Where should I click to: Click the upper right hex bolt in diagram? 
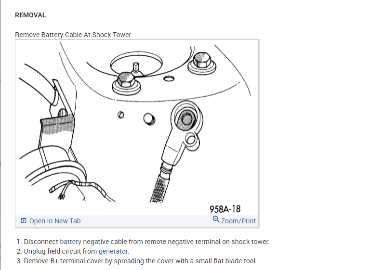[202, 63]
